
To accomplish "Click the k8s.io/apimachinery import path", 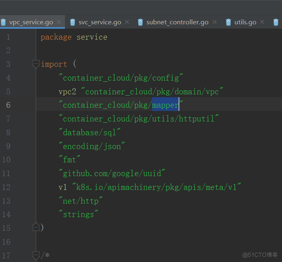I will pyautogui.click(x=157, y=187).
